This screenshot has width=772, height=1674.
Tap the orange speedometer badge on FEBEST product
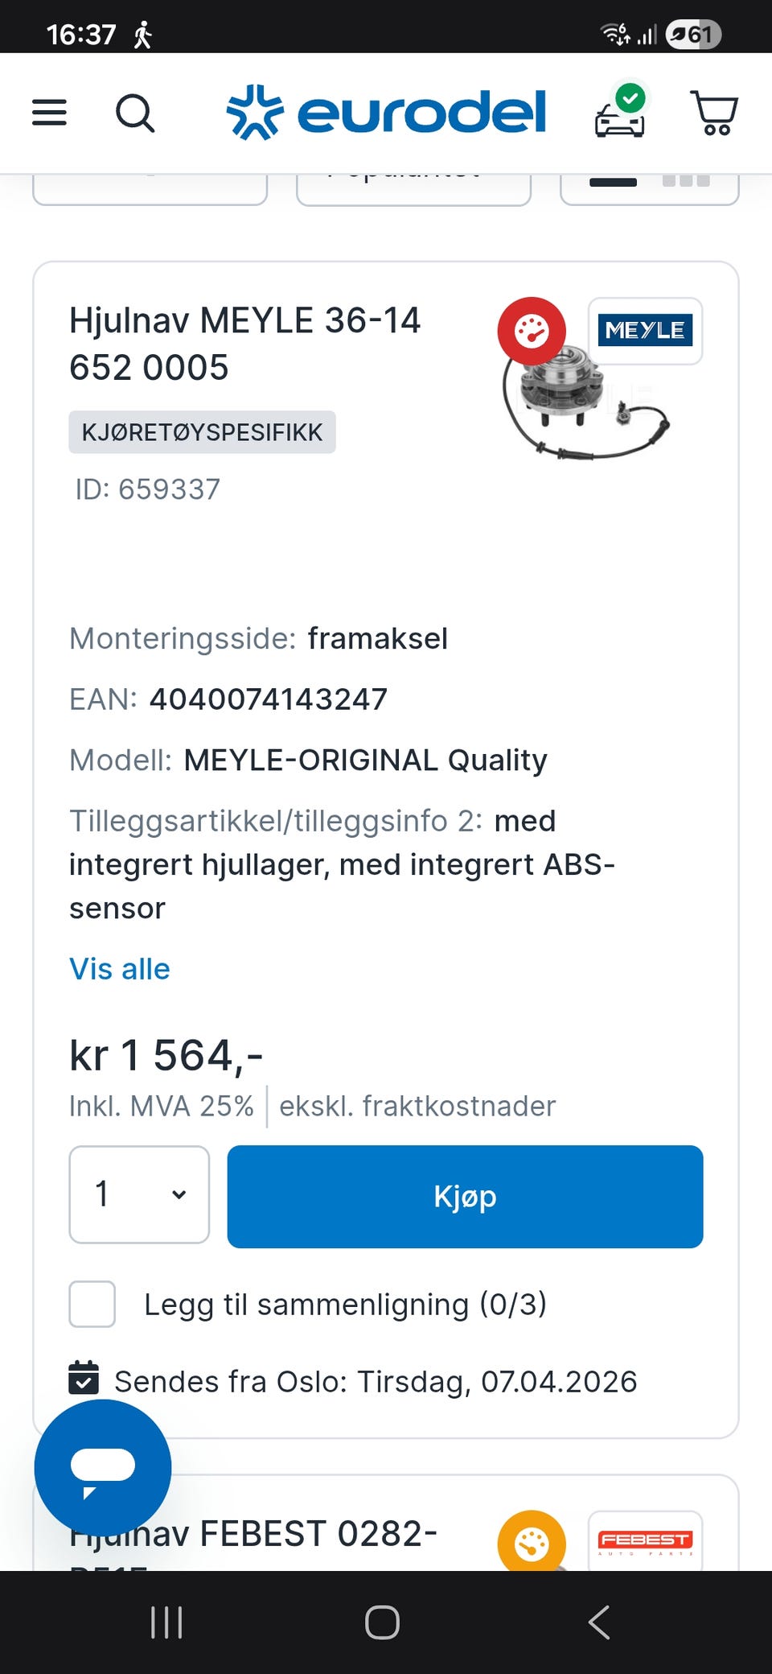tap(532, 1543)
